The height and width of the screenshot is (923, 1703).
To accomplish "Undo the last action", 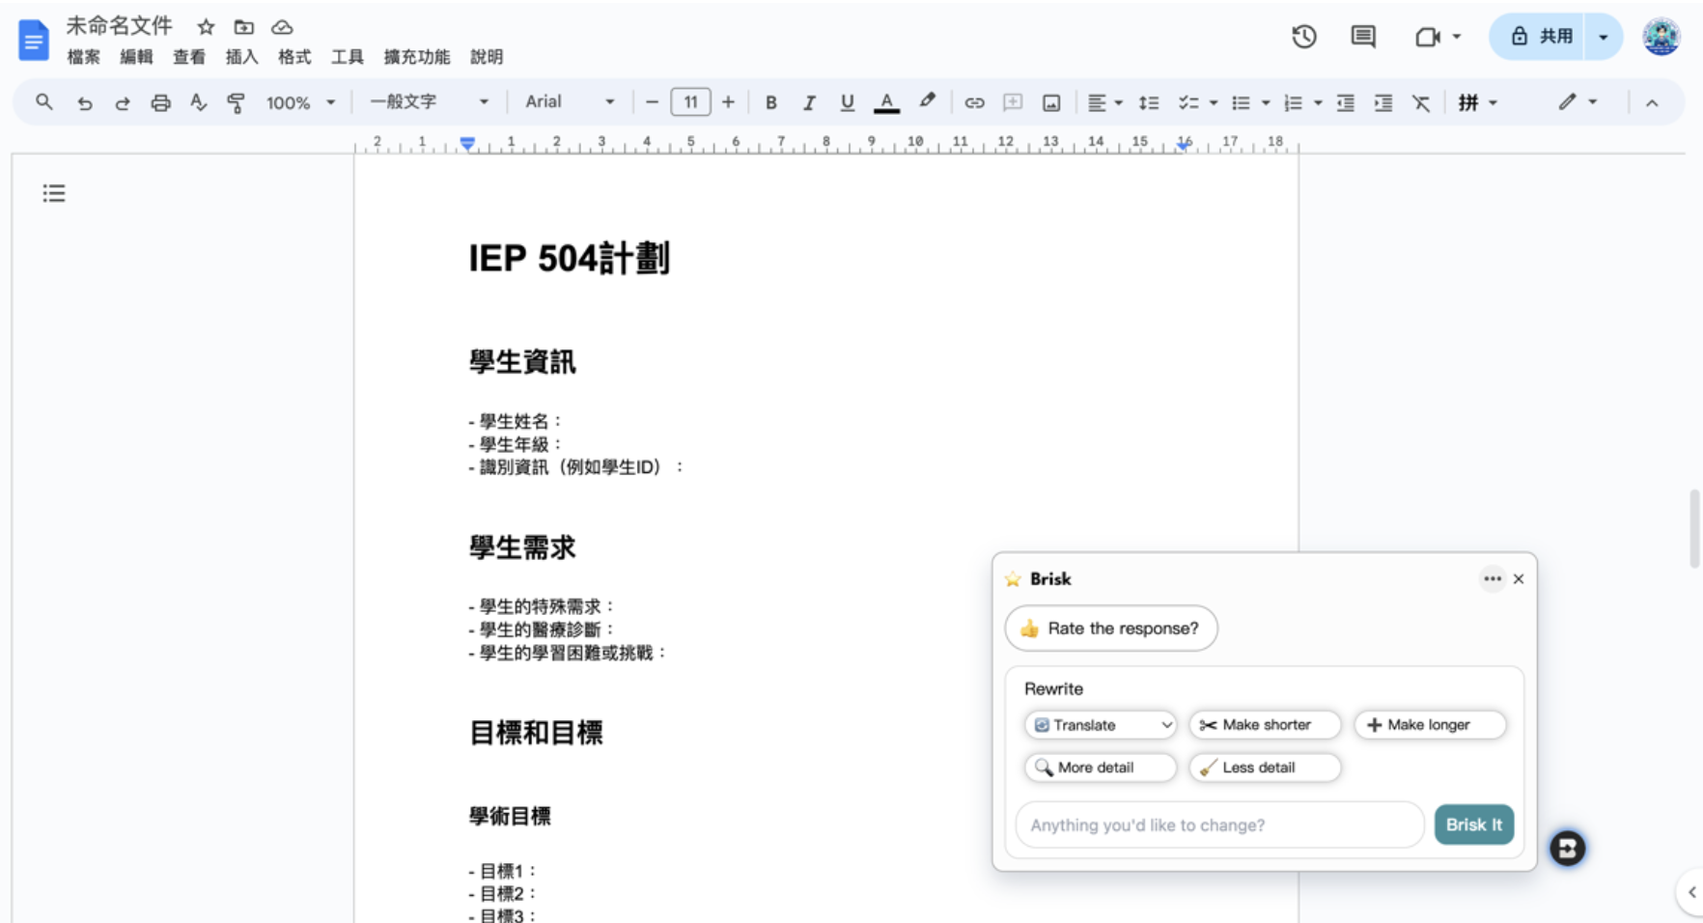I will (x=85, y=102).
